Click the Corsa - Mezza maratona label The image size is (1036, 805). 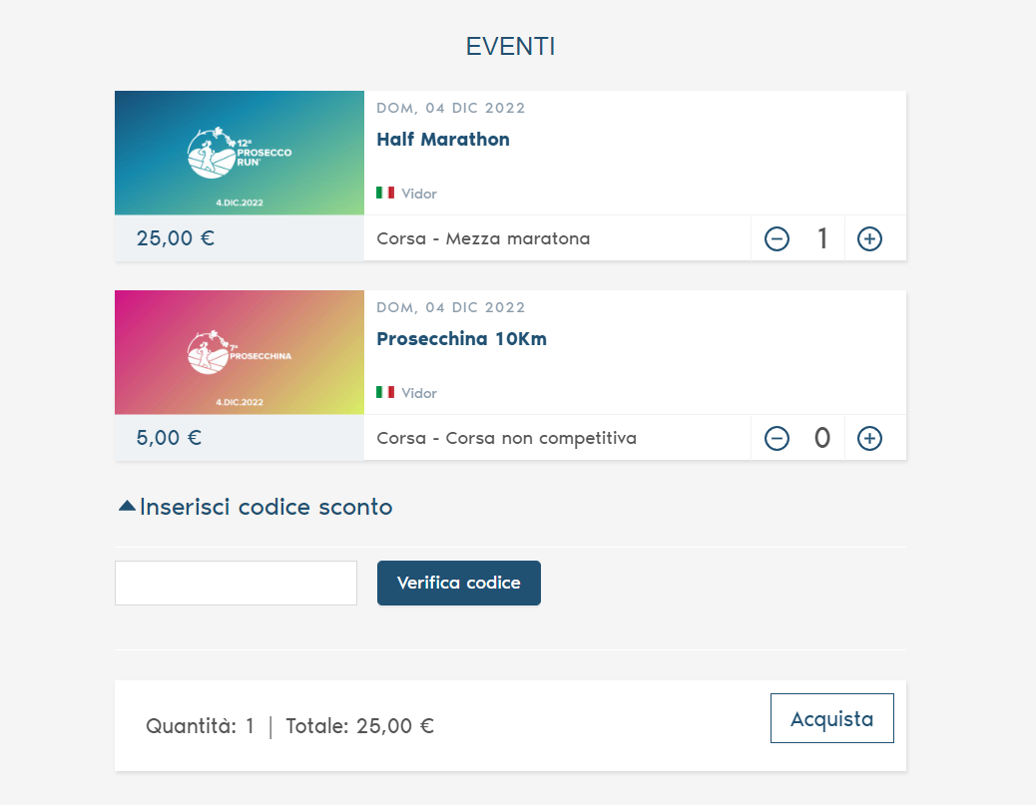483,239
